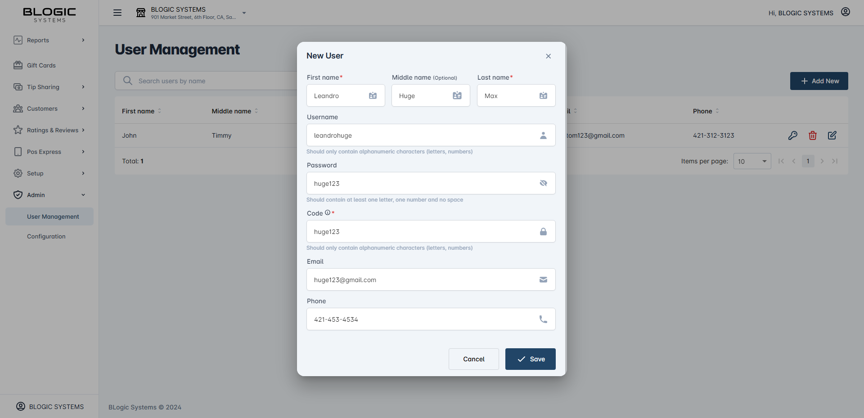Click the Save button
864x418 pixels.
[x=530, y=359]
